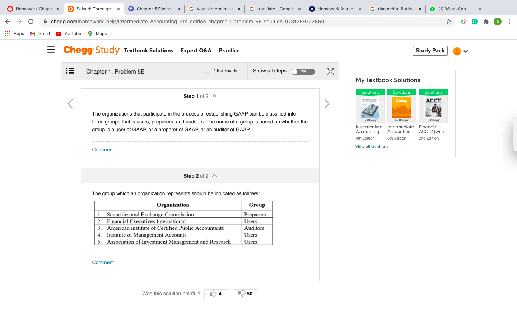The height and width of the screenshot is (323, 517).
Task: Open a new browser tab
Action: pyautogui.click(x=494, y=9)
